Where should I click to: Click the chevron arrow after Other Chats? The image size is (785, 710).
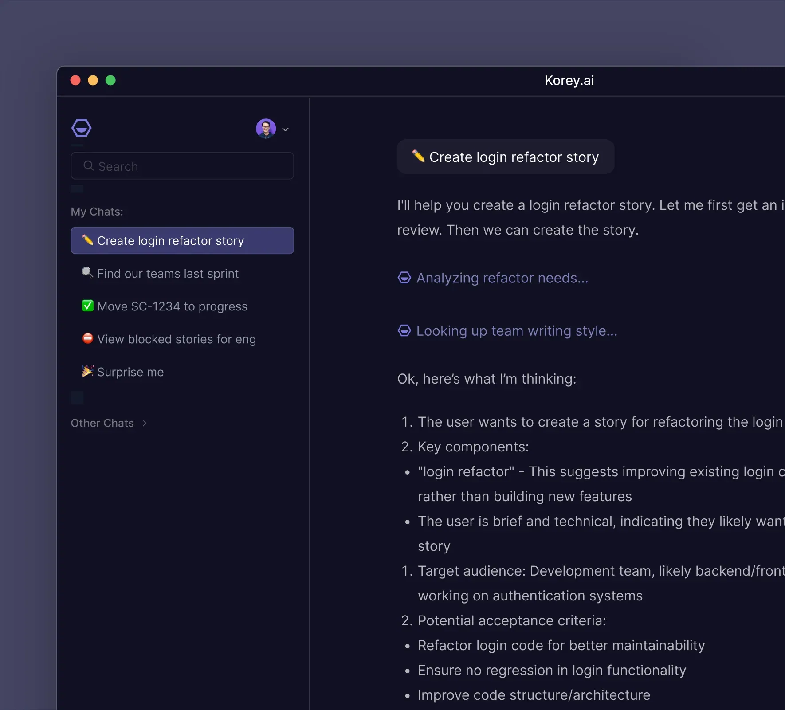(x=145, y=423)
